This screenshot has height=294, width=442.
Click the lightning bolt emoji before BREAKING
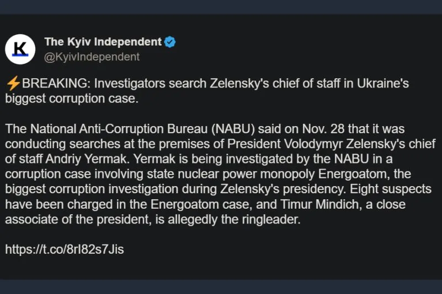[x=13, y=84]
